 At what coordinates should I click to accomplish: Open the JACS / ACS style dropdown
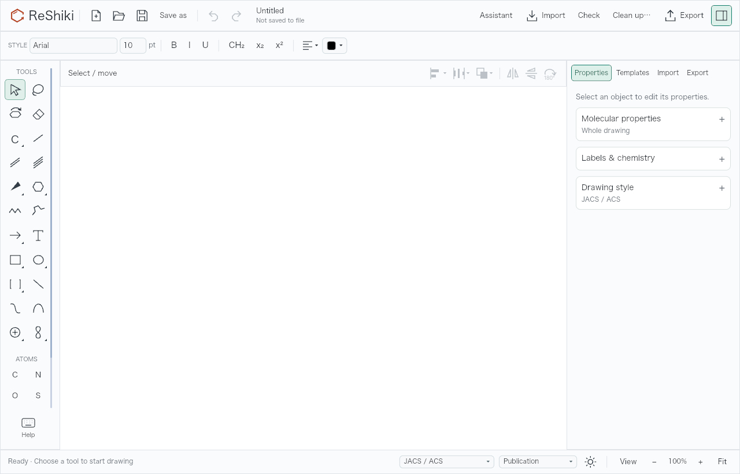(x=447, y=461)
